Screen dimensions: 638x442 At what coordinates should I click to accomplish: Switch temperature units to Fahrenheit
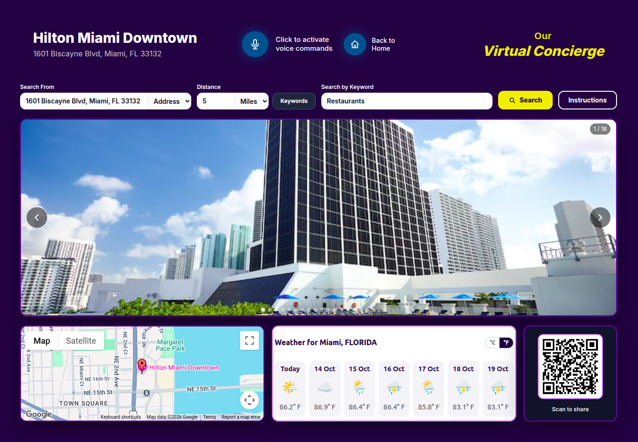506,343
